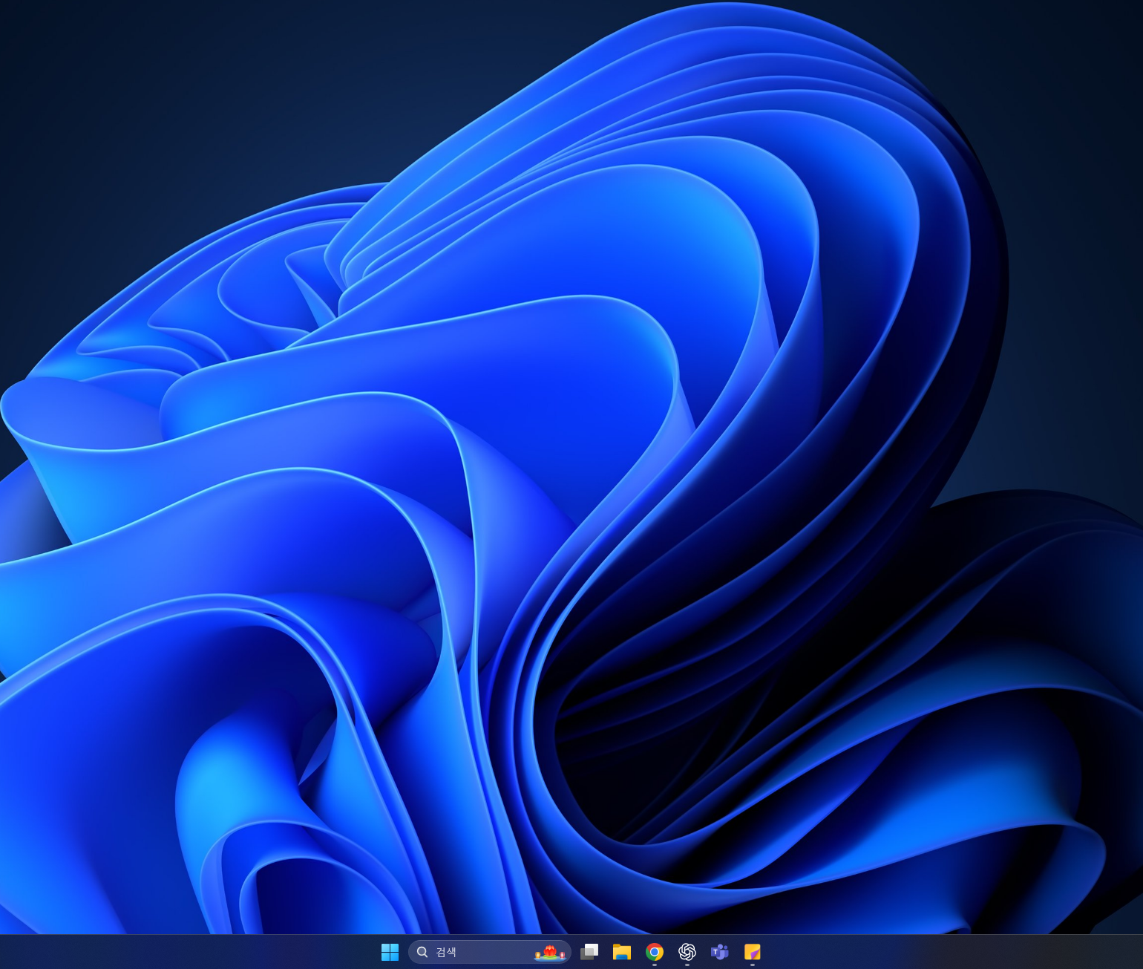
Task: Open File Explorer from the taskbar
Action: click(x=622, y=952)
